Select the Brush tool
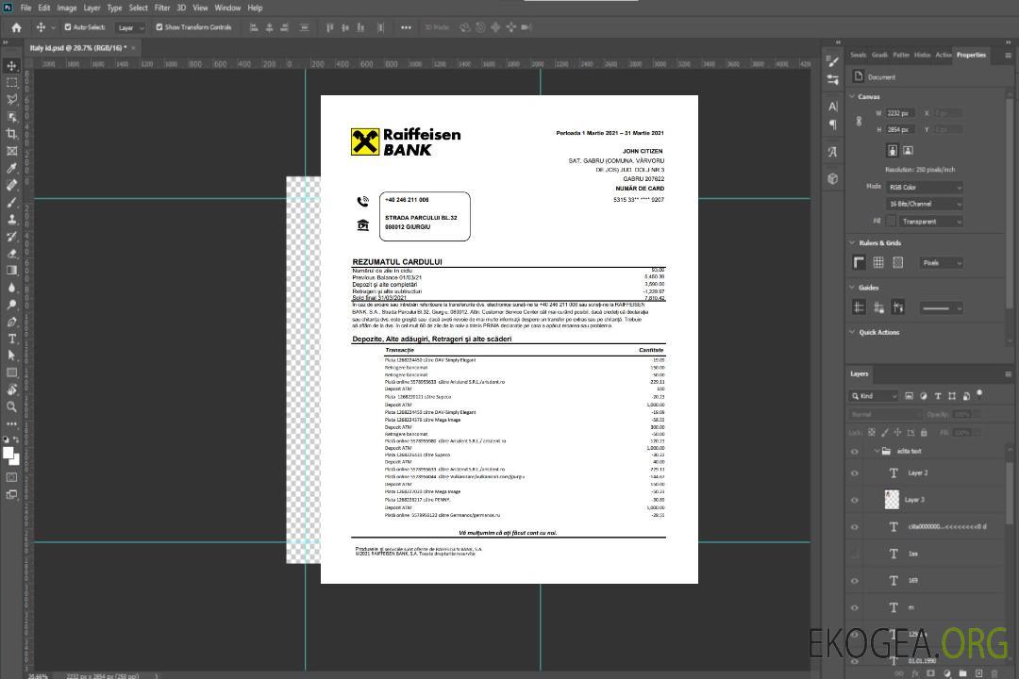1019x679 pixels. click(x=11, y=202)
